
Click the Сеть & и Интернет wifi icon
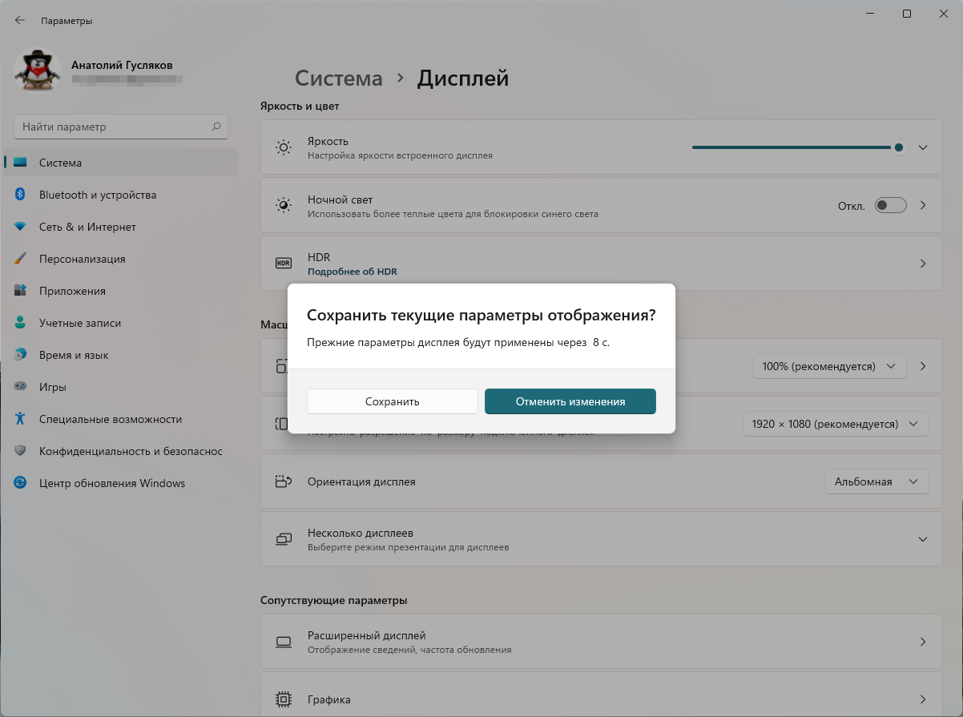[x=21, y=227]
